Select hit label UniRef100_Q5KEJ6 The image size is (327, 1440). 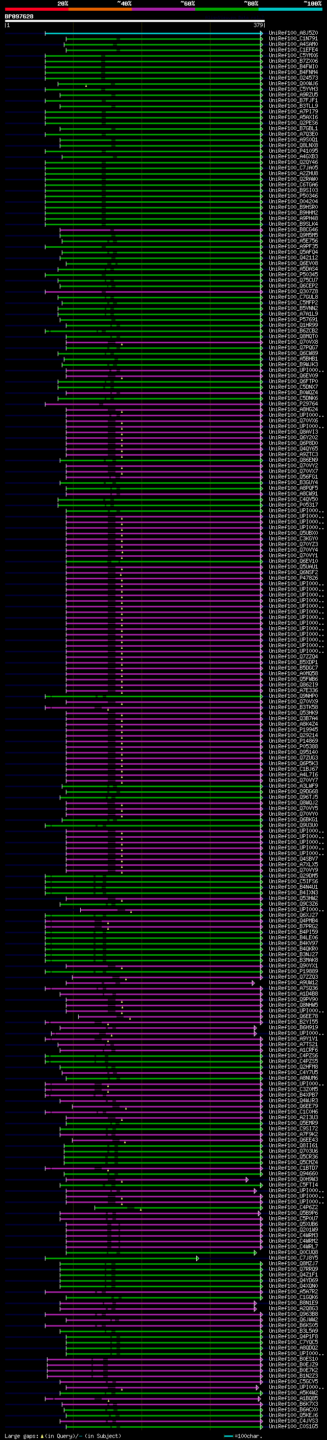coord(293,1415)
